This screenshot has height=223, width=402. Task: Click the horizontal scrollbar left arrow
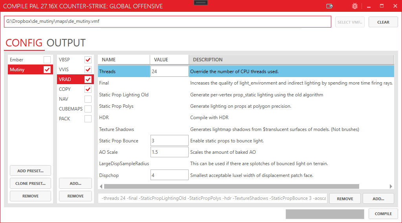pyautogui.click(x=101, y=186)
